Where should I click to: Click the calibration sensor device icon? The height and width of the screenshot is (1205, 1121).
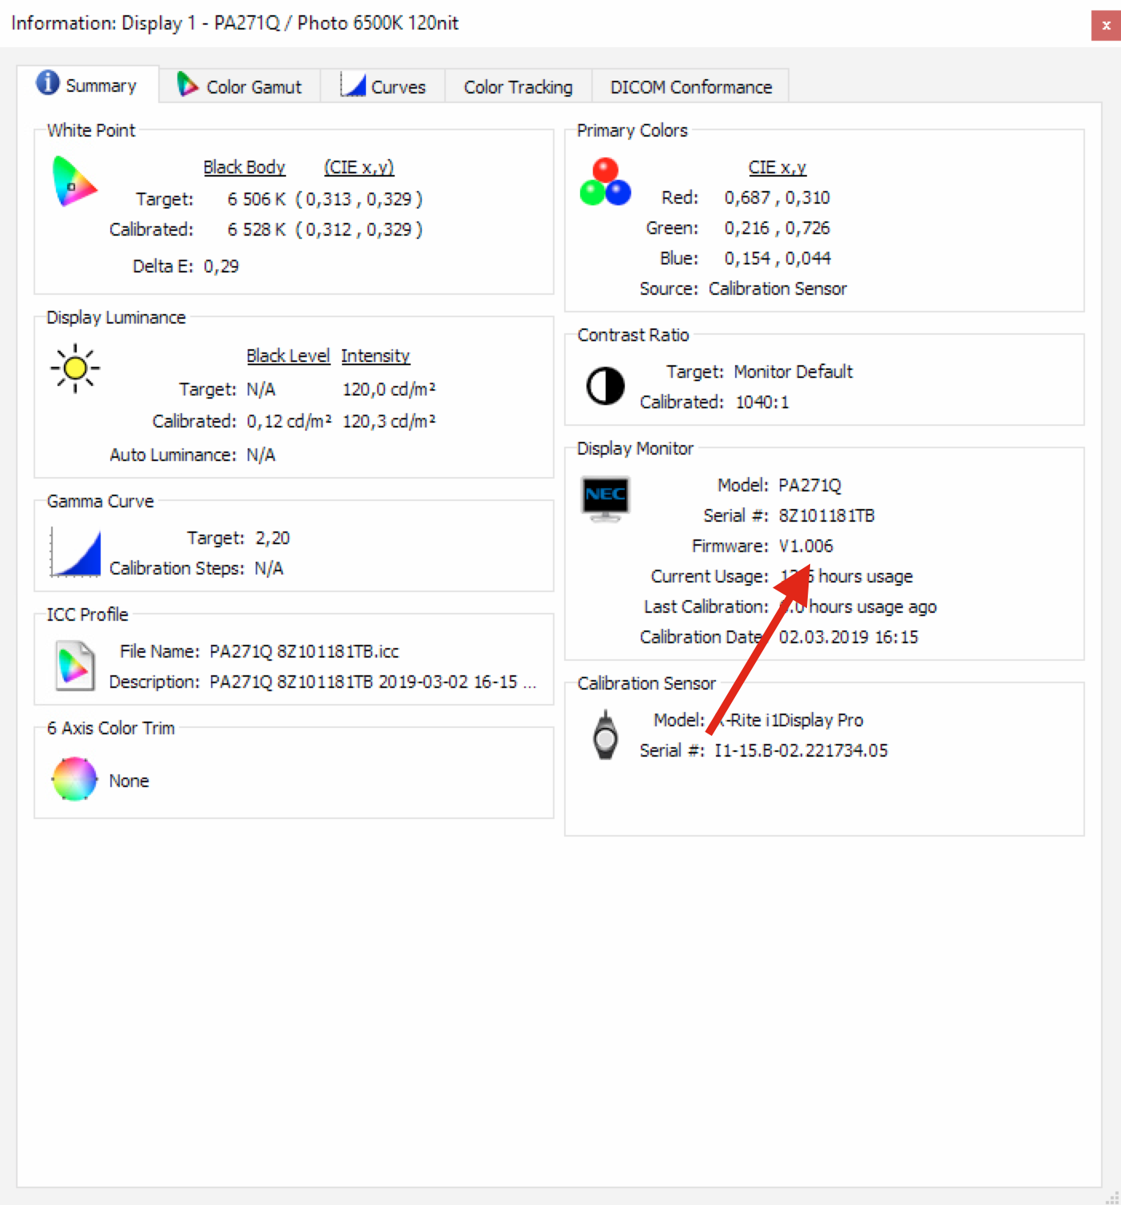pyautogui.click(x=606, y=735)
